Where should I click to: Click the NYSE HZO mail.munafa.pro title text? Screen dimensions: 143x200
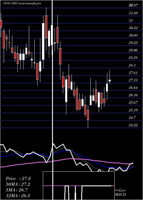pos(22,3)
